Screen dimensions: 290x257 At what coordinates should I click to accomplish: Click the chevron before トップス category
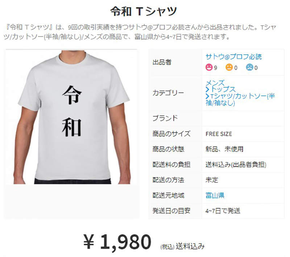tap(207, 90)
